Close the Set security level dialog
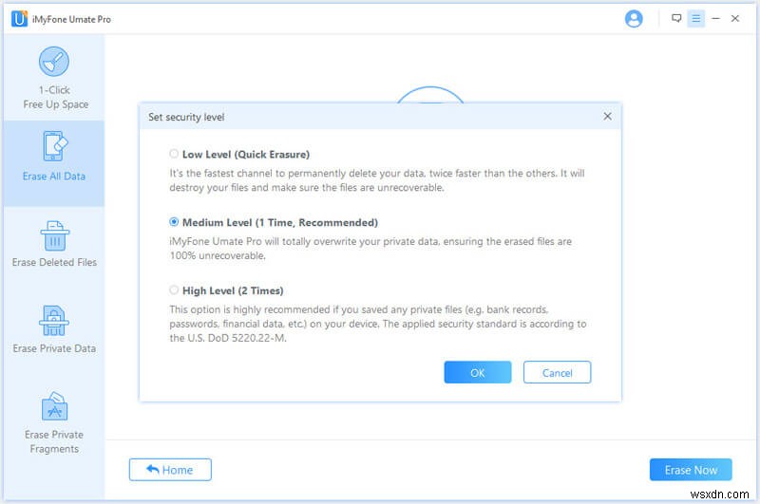 (x=607, y=116)
